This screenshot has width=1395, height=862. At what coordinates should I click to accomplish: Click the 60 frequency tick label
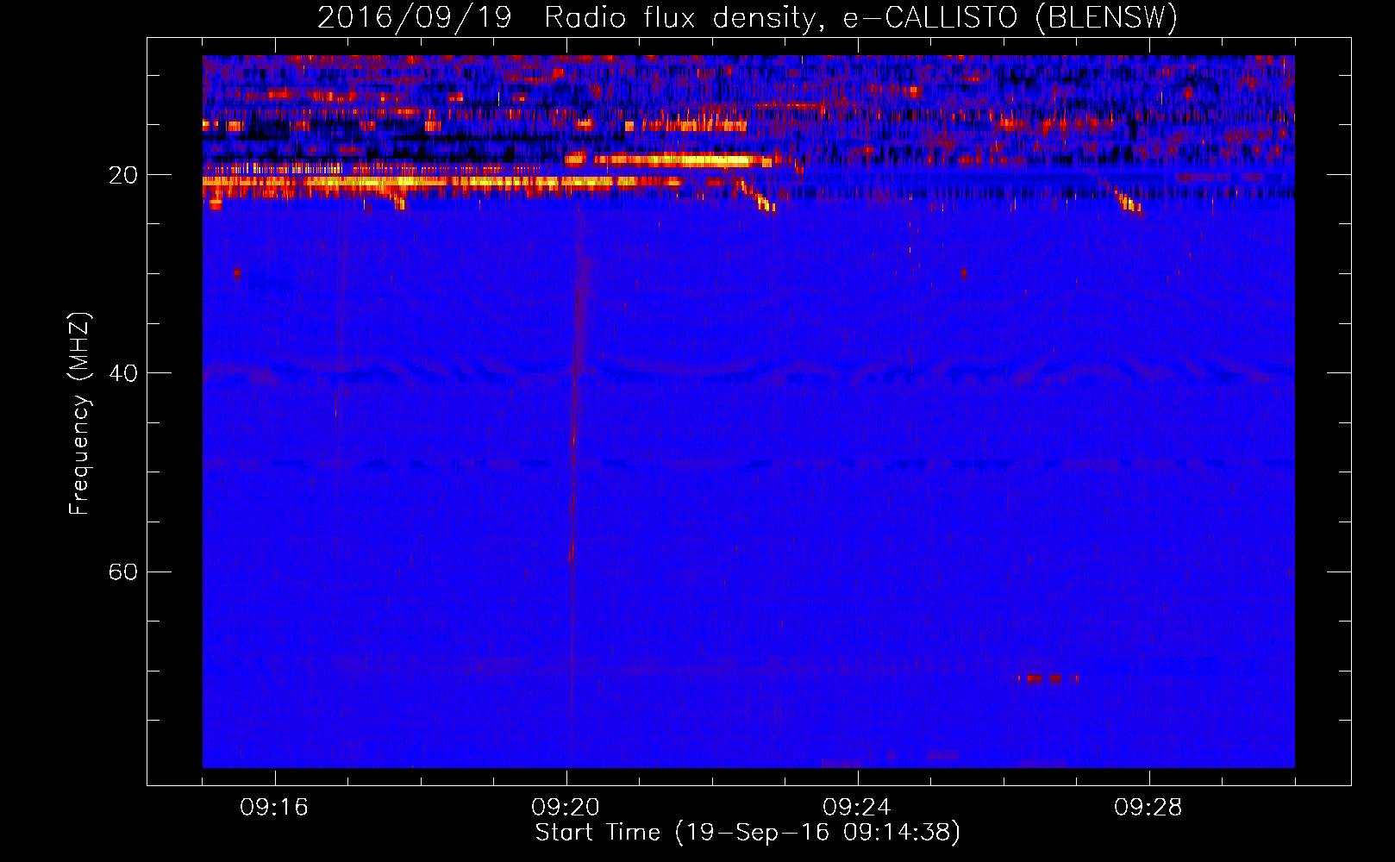point(123,572)
